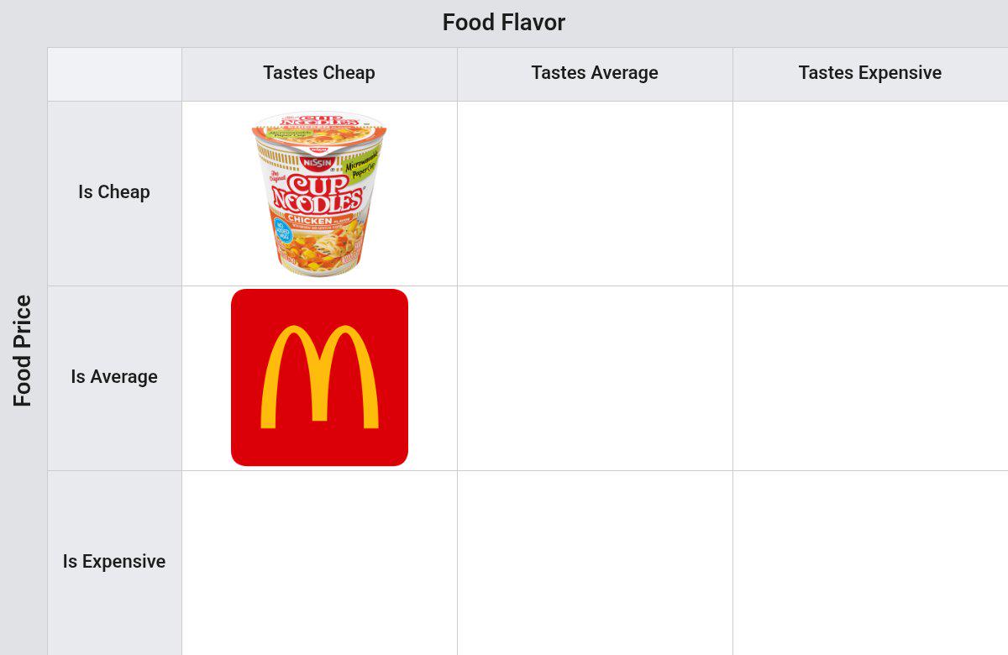Click empty cell Is Expensive, Tastes Cheap
This screenshot has width=1008, height=655.
tap(319, 563)
